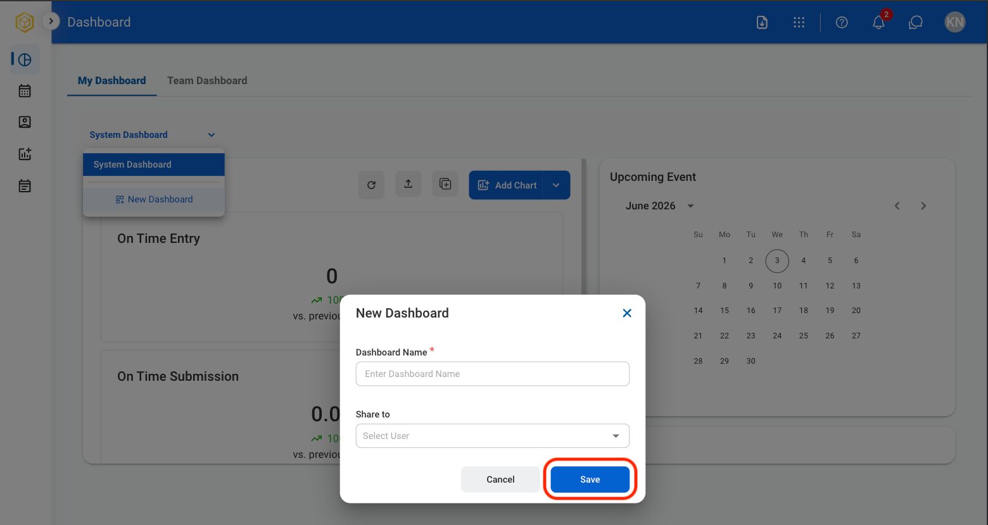Click the download file icon in header

(x=762, y=22)
